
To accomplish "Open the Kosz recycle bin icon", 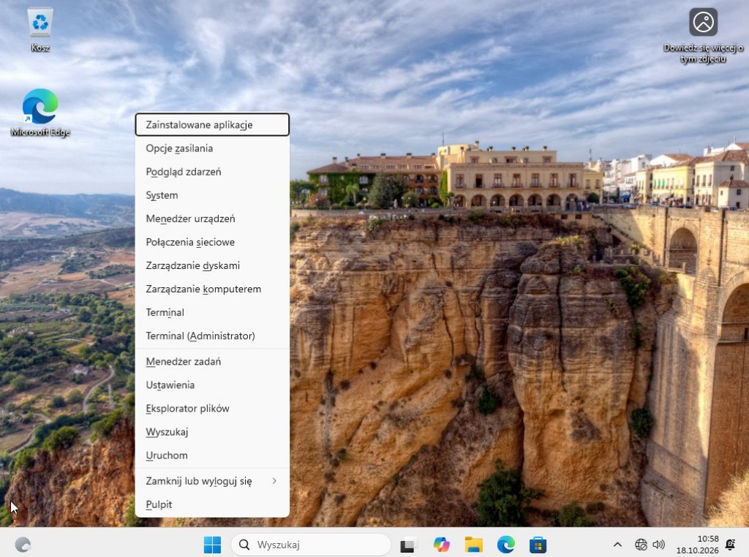I will (40, 29).
